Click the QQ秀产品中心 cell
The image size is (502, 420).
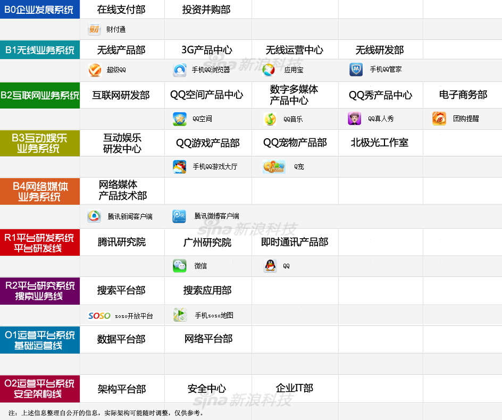point(380,95)
